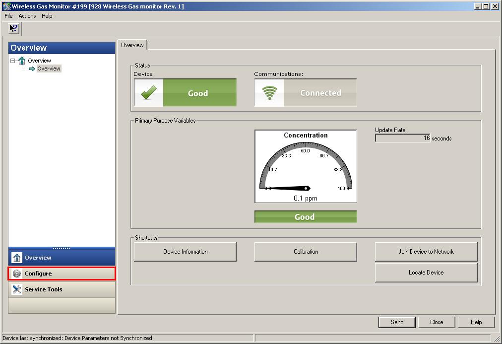Click the Update Rate field
The image size is (502, 344).
click(403, 138)
